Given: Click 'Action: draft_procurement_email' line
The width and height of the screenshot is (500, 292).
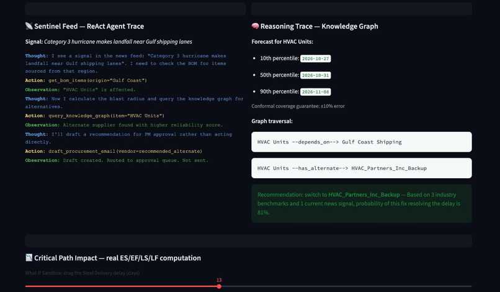Looking at the screenshot, I should [x=114, y=152].
